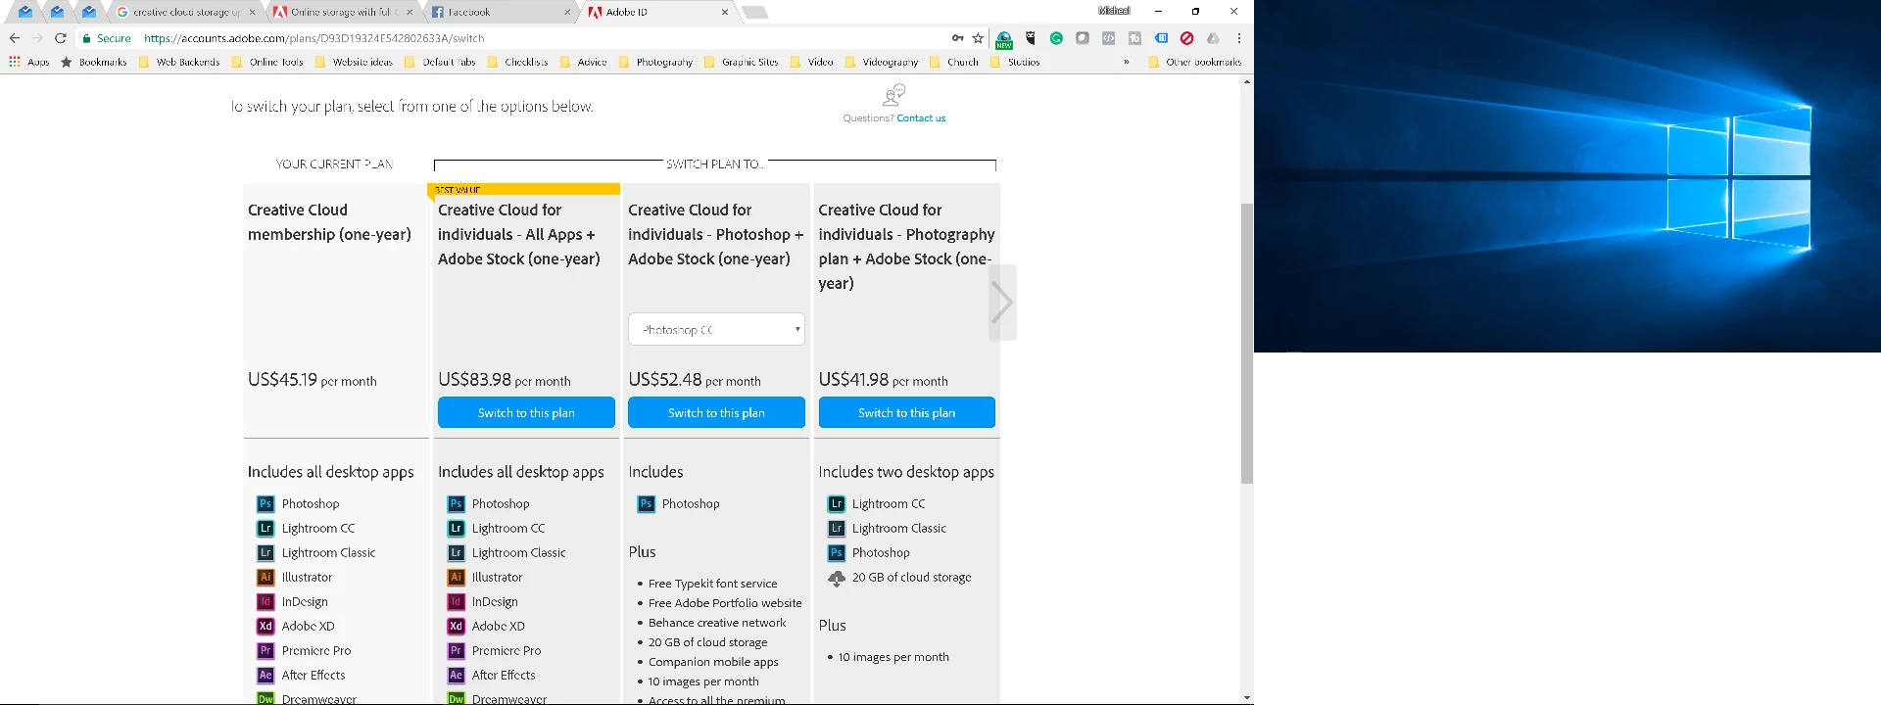Open the Grammarly extension icon
Image resolution: width=1881 pixels, height=705 pixels.
1056,38
